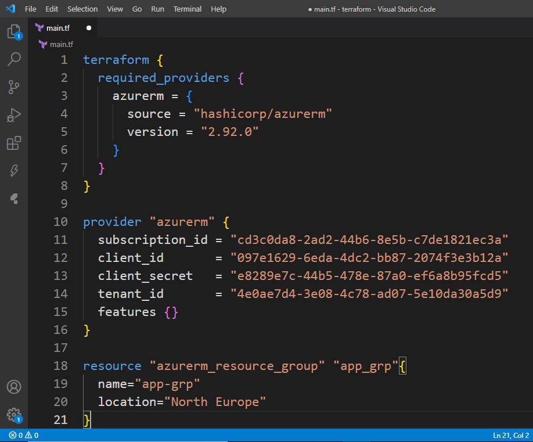Click the Ln 21, Col 2 indicator
533x442 pixels.
(510, 435)
